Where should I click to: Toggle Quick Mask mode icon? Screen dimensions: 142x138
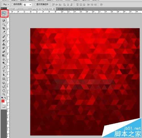4,107
